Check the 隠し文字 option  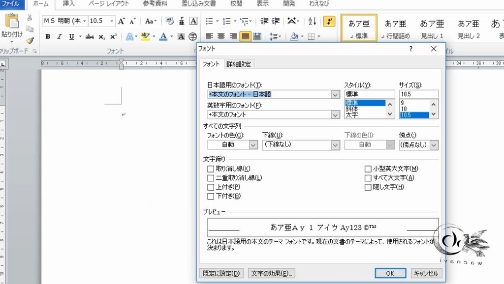[368, 187]
